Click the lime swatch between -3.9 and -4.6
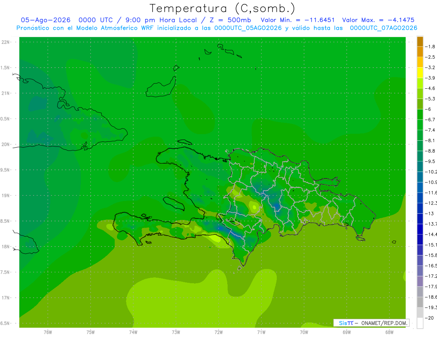437x337 pixels. point(420,83)
